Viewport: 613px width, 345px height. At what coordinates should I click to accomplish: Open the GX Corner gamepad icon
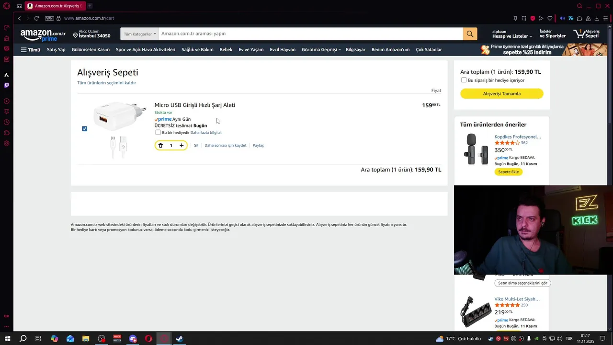pos(19,6)
